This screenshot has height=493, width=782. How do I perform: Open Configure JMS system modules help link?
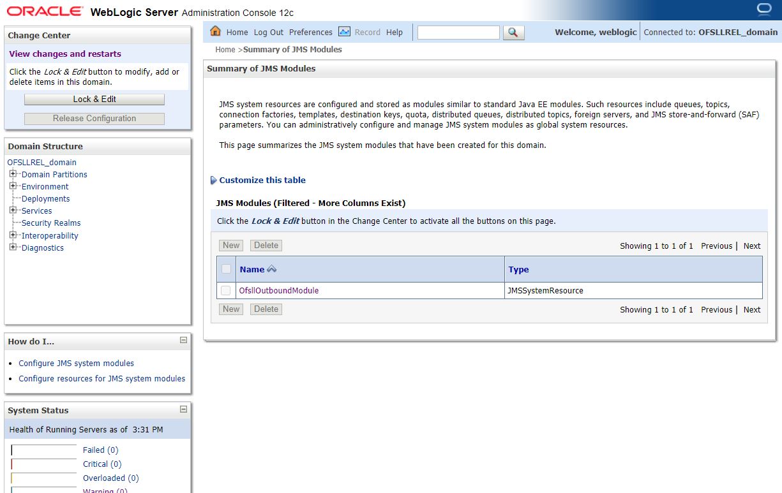coord(76,364)
